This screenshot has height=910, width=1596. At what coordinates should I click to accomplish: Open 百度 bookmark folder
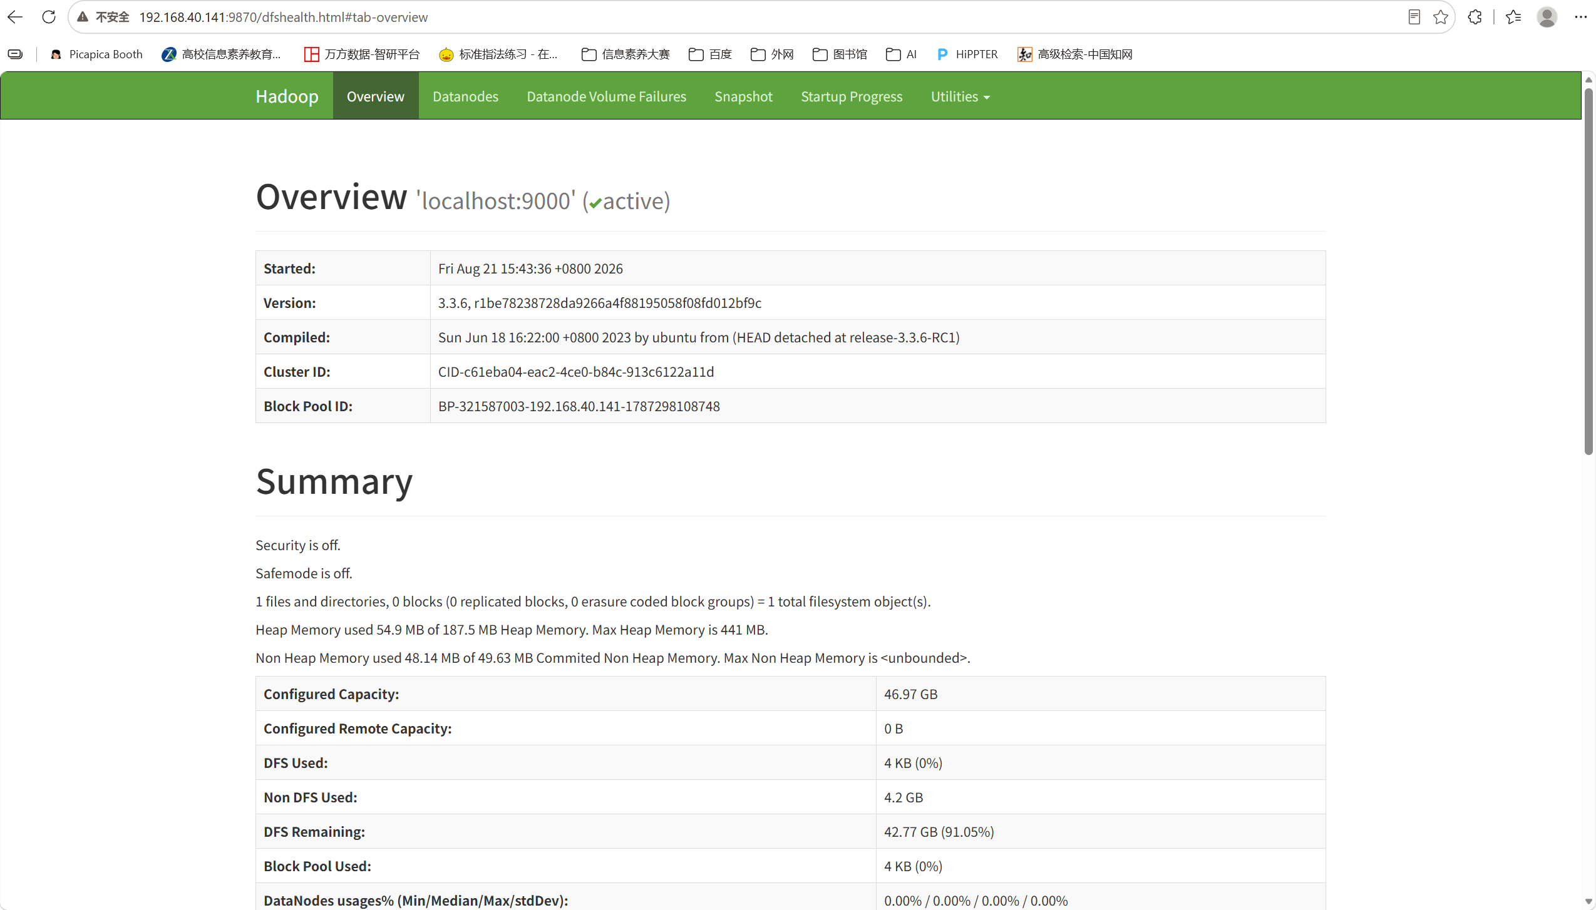click(x=710, y=54)
